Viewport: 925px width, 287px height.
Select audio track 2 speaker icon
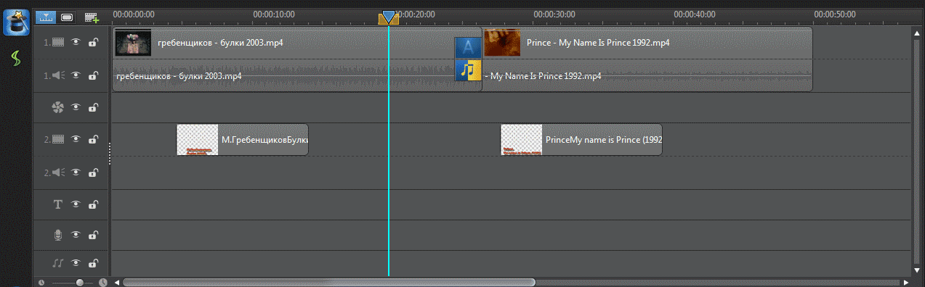tap(58, 172)
